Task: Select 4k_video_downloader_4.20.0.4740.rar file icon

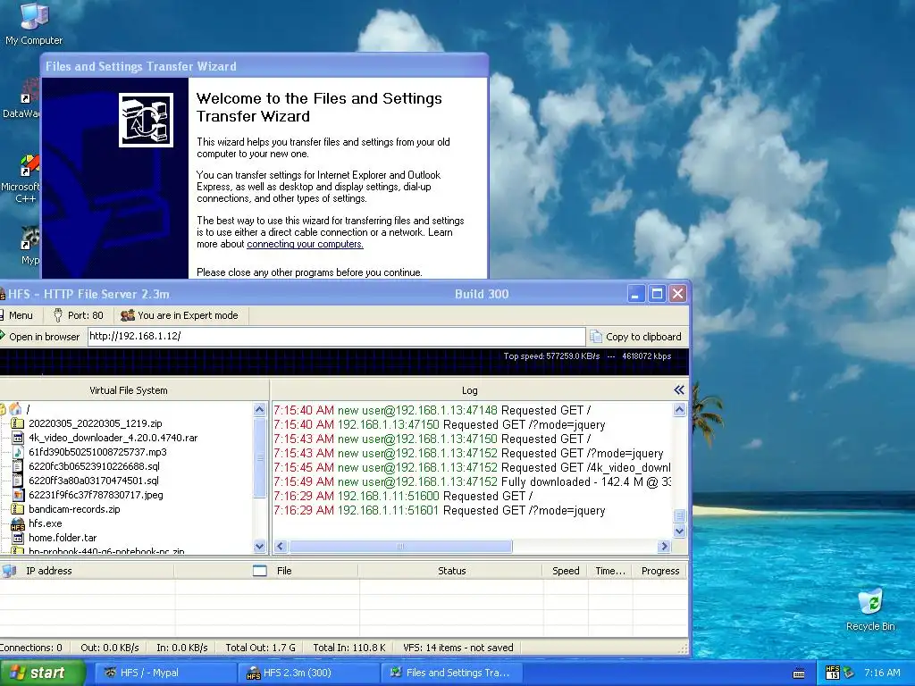Action: pos(18,438)
